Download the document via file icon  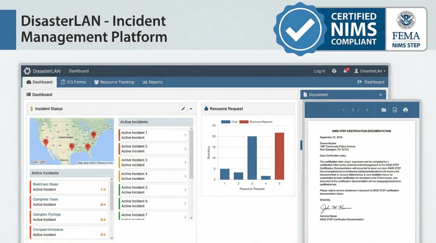(395, 110)
